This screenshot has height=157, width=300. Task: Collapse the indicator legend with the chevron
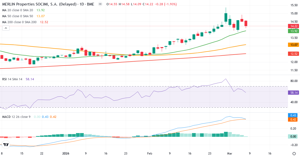[x=5, y=28]
